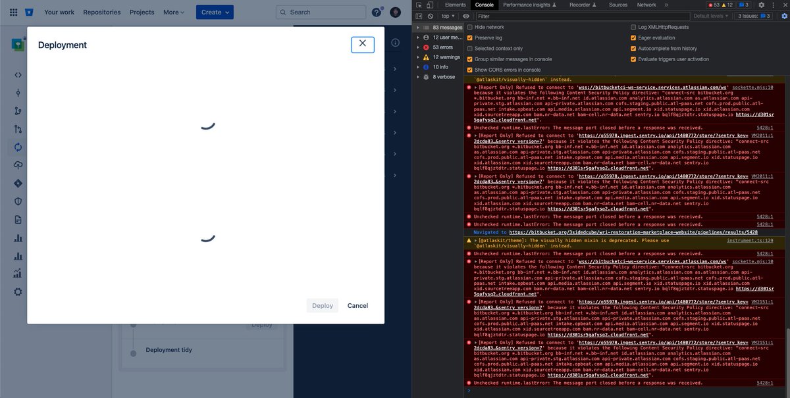
Task: Uncheck Autocomplete from history
Action: pyautogui.click(x=633, y=49)
